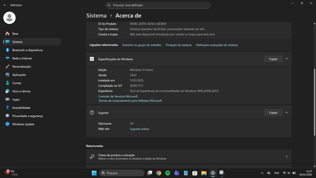Viewport: 316px width, 178px height.
Task: Copy the Especificações do Windows details
Action: [x=273, y=59]
